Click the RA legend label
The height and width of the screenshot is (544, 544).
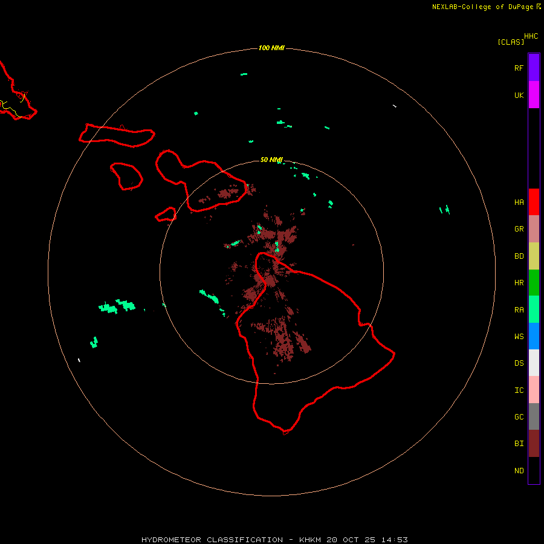pos(519,310)
